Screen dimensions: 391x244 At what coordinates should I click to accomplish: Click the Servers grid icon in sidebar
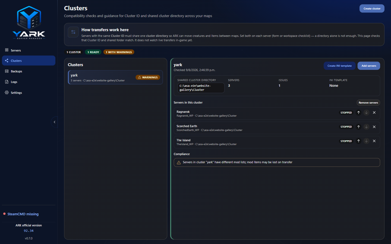[x=7, y=50]
